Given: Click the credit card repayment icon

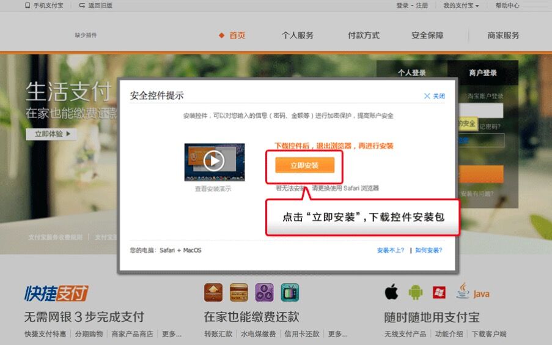Looking at the screenshot, I should (238, 292).
